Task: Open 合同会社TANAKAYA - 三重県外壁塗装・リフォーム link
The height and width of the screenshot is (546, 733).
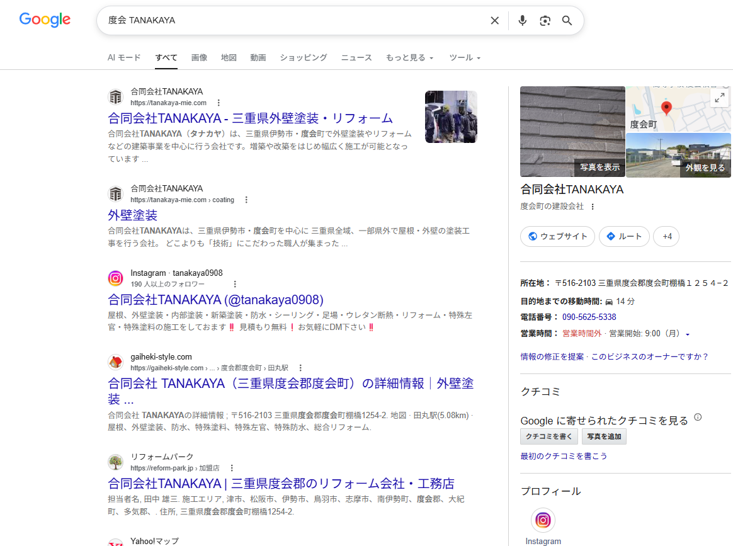Action: click(x=250, y=118)
